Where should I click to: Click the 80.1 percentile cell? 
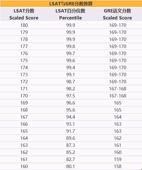coord(70,166)
